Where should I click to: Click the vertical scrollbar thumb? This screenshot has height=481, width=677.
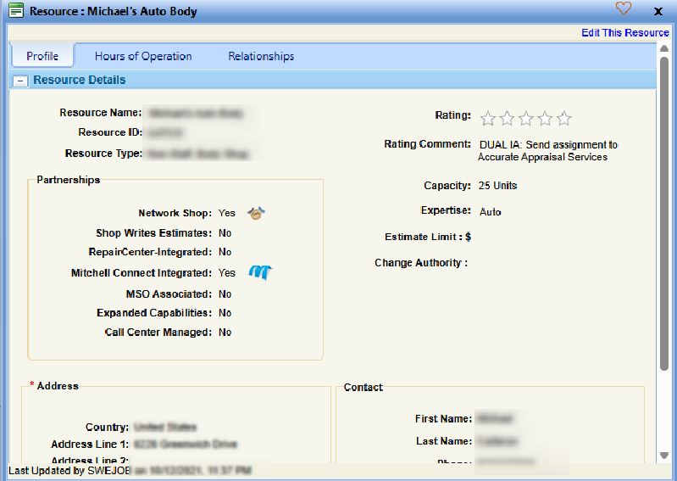pyautogui.click(x=663, y=212)
